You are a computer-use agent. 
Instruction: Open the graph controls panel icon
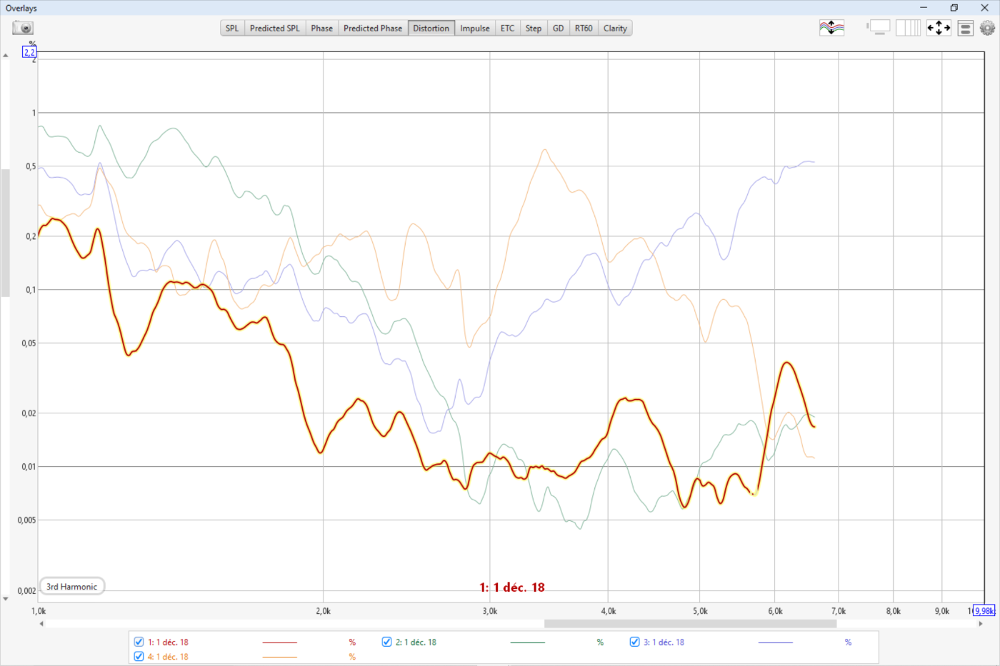(965, 28)
